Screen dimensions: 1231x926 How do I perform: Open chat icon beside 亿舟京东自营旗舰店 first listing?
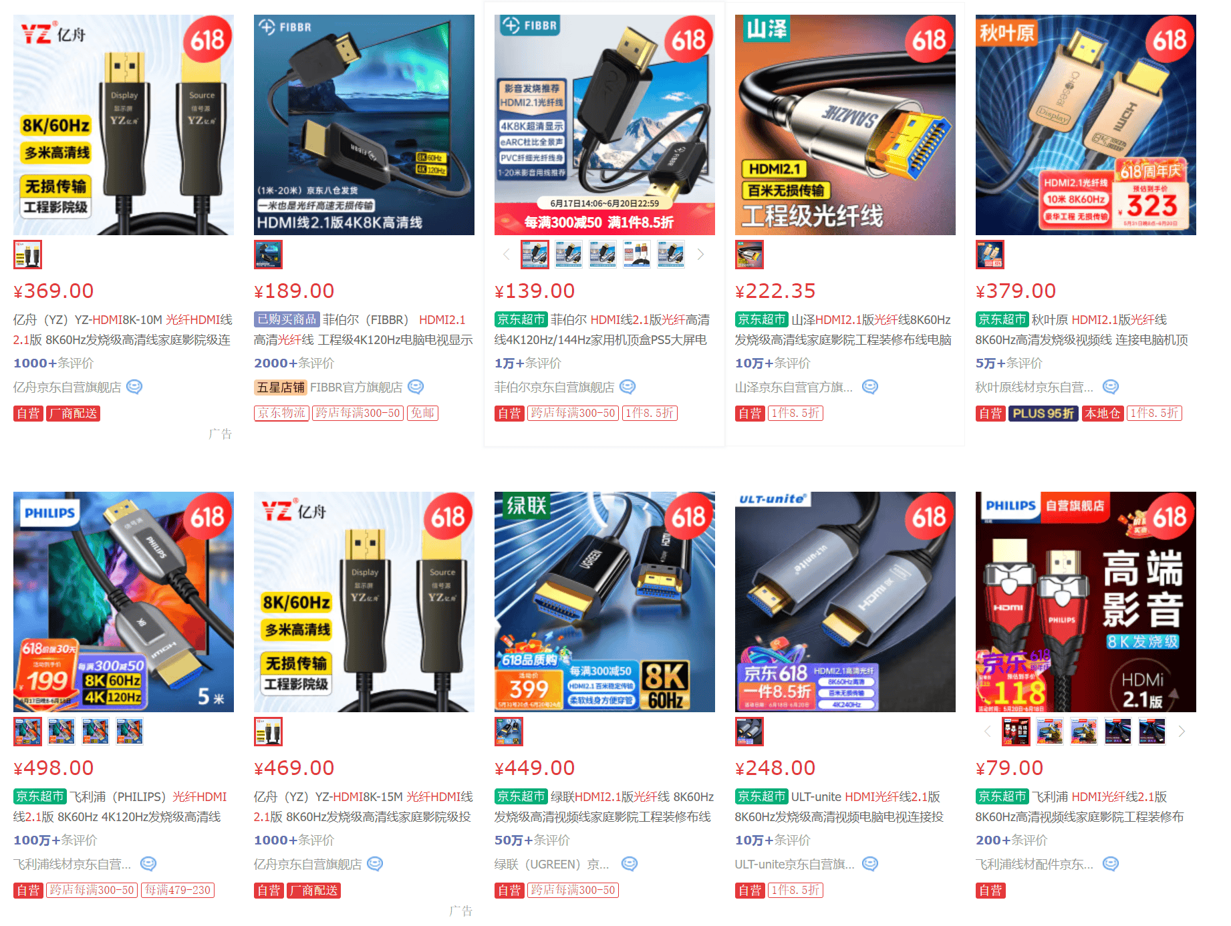coord(134,387)
